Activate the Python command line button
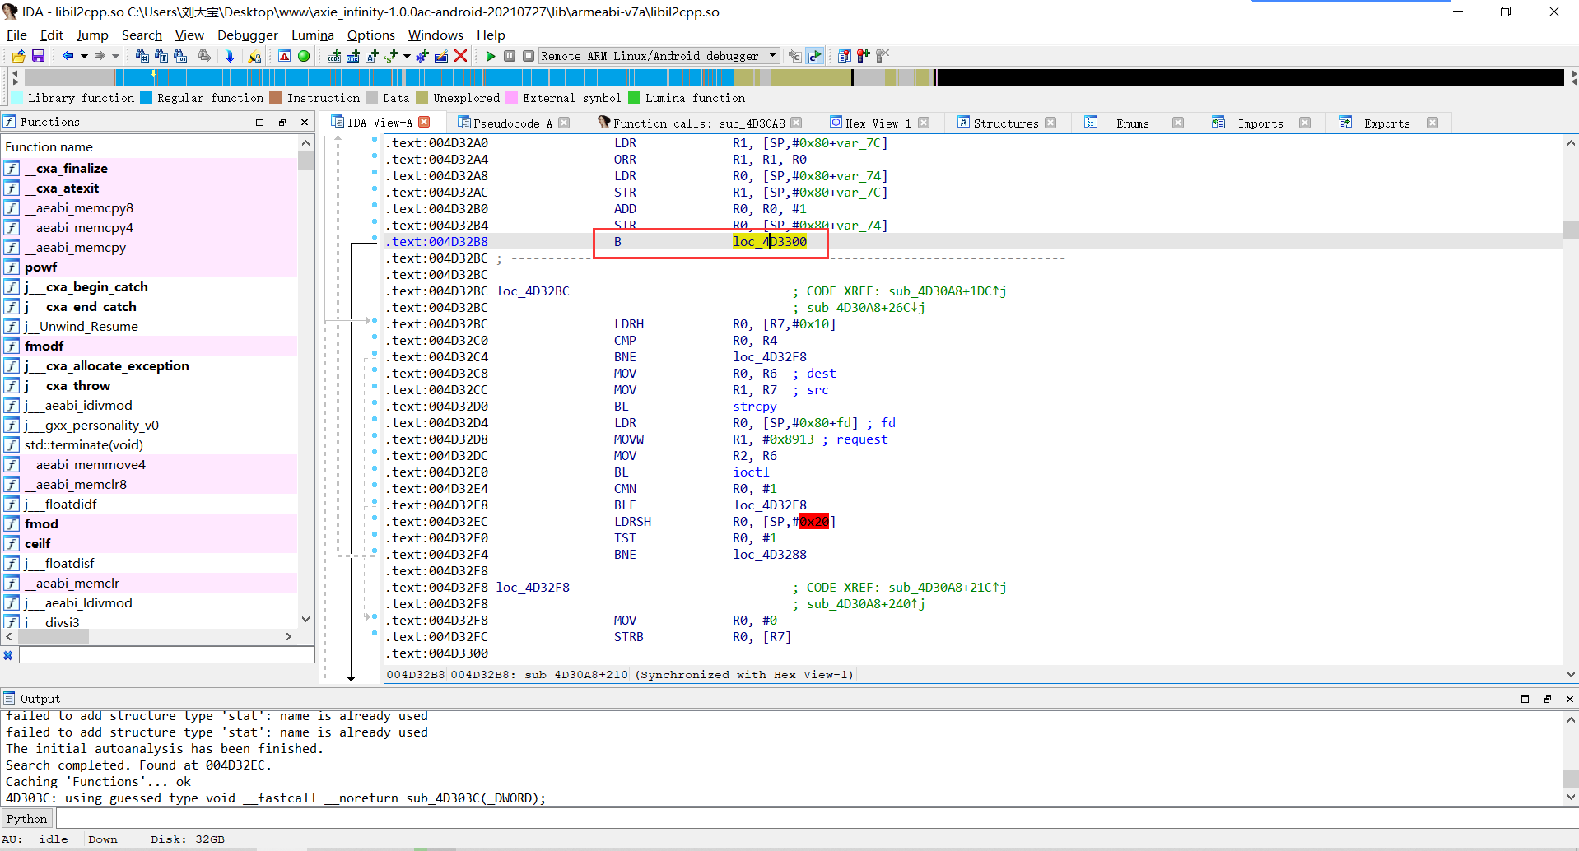1579x851 pixels. pyautogui.click(x=27, y=818)
